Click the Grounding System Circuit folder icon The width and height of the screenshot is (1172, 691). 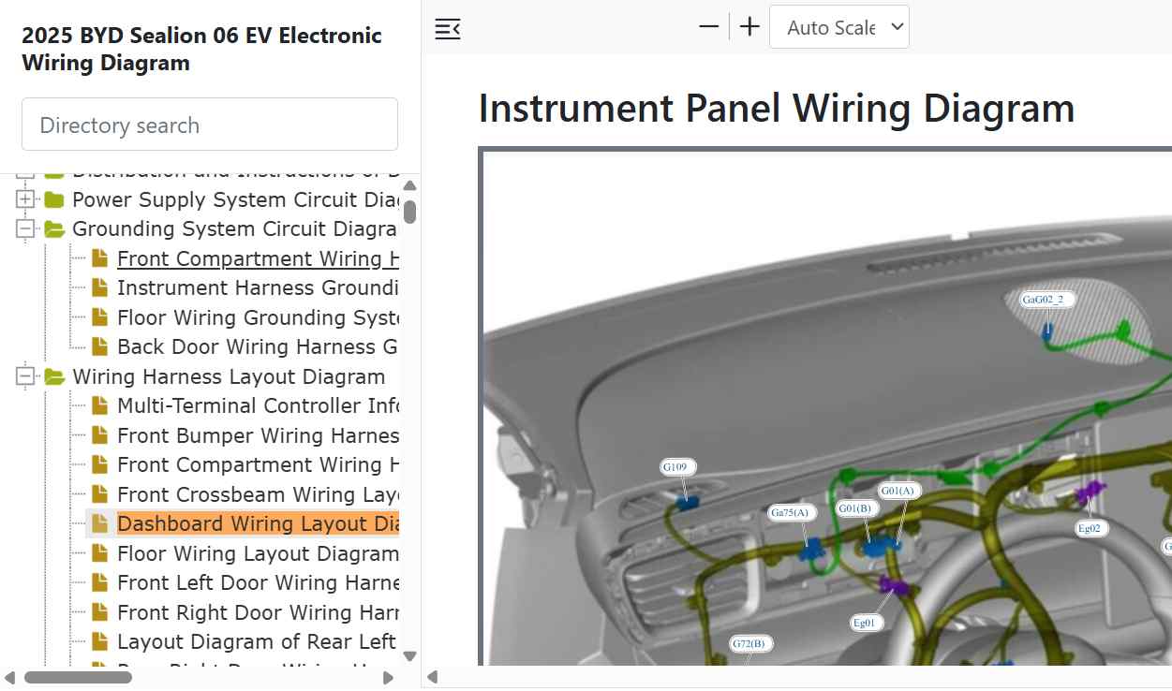54,229
